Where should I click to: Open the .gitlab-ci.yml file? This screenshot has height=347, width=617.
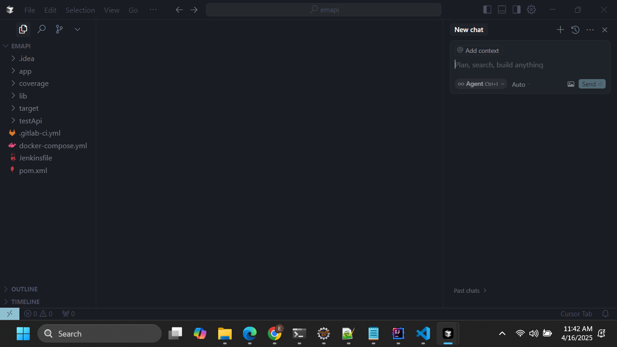(x=48, y=133)
